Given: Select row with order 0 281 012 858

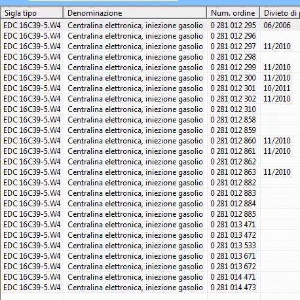Looking at the screenshot, I should pos(151,120).
